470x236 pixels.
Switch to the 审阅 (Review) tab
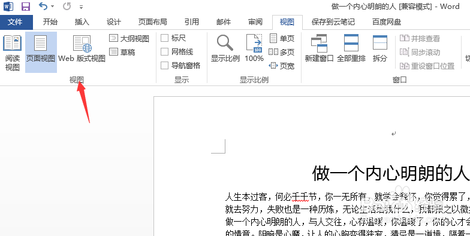pyautogui.click(x=255, y=22)
